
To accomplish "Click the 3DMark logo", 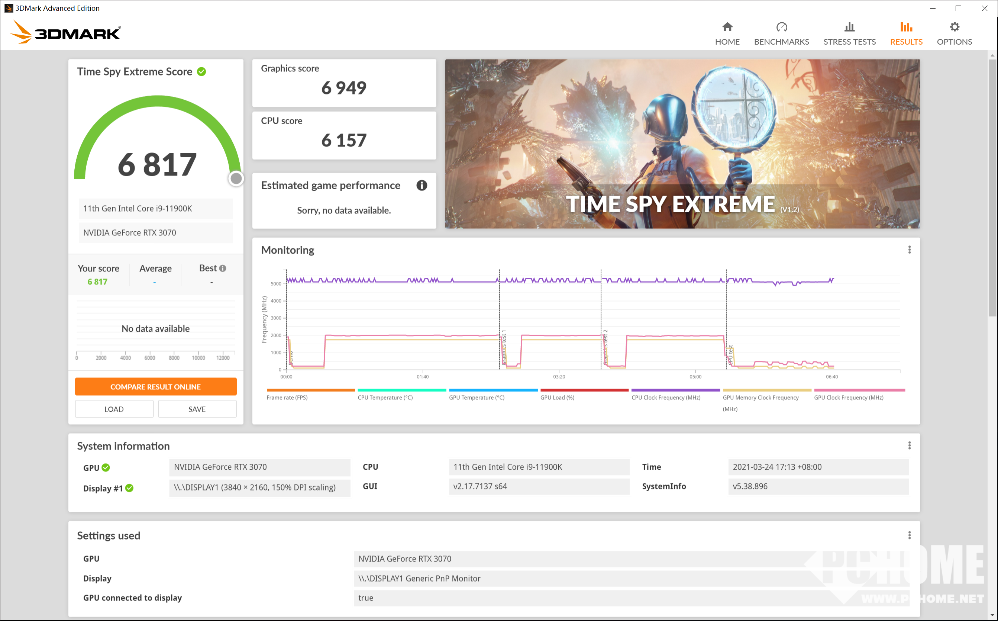I will point(66,32).
